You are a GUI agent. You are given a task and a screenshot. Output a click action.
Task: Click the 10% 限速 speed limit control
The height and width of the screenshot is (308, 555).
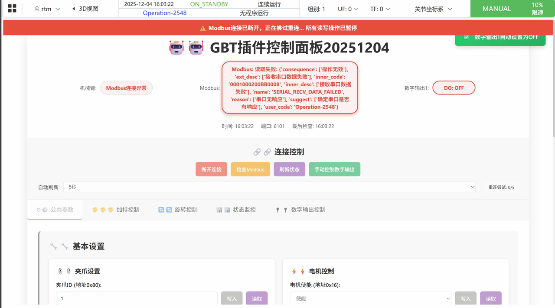coord(537,9)
